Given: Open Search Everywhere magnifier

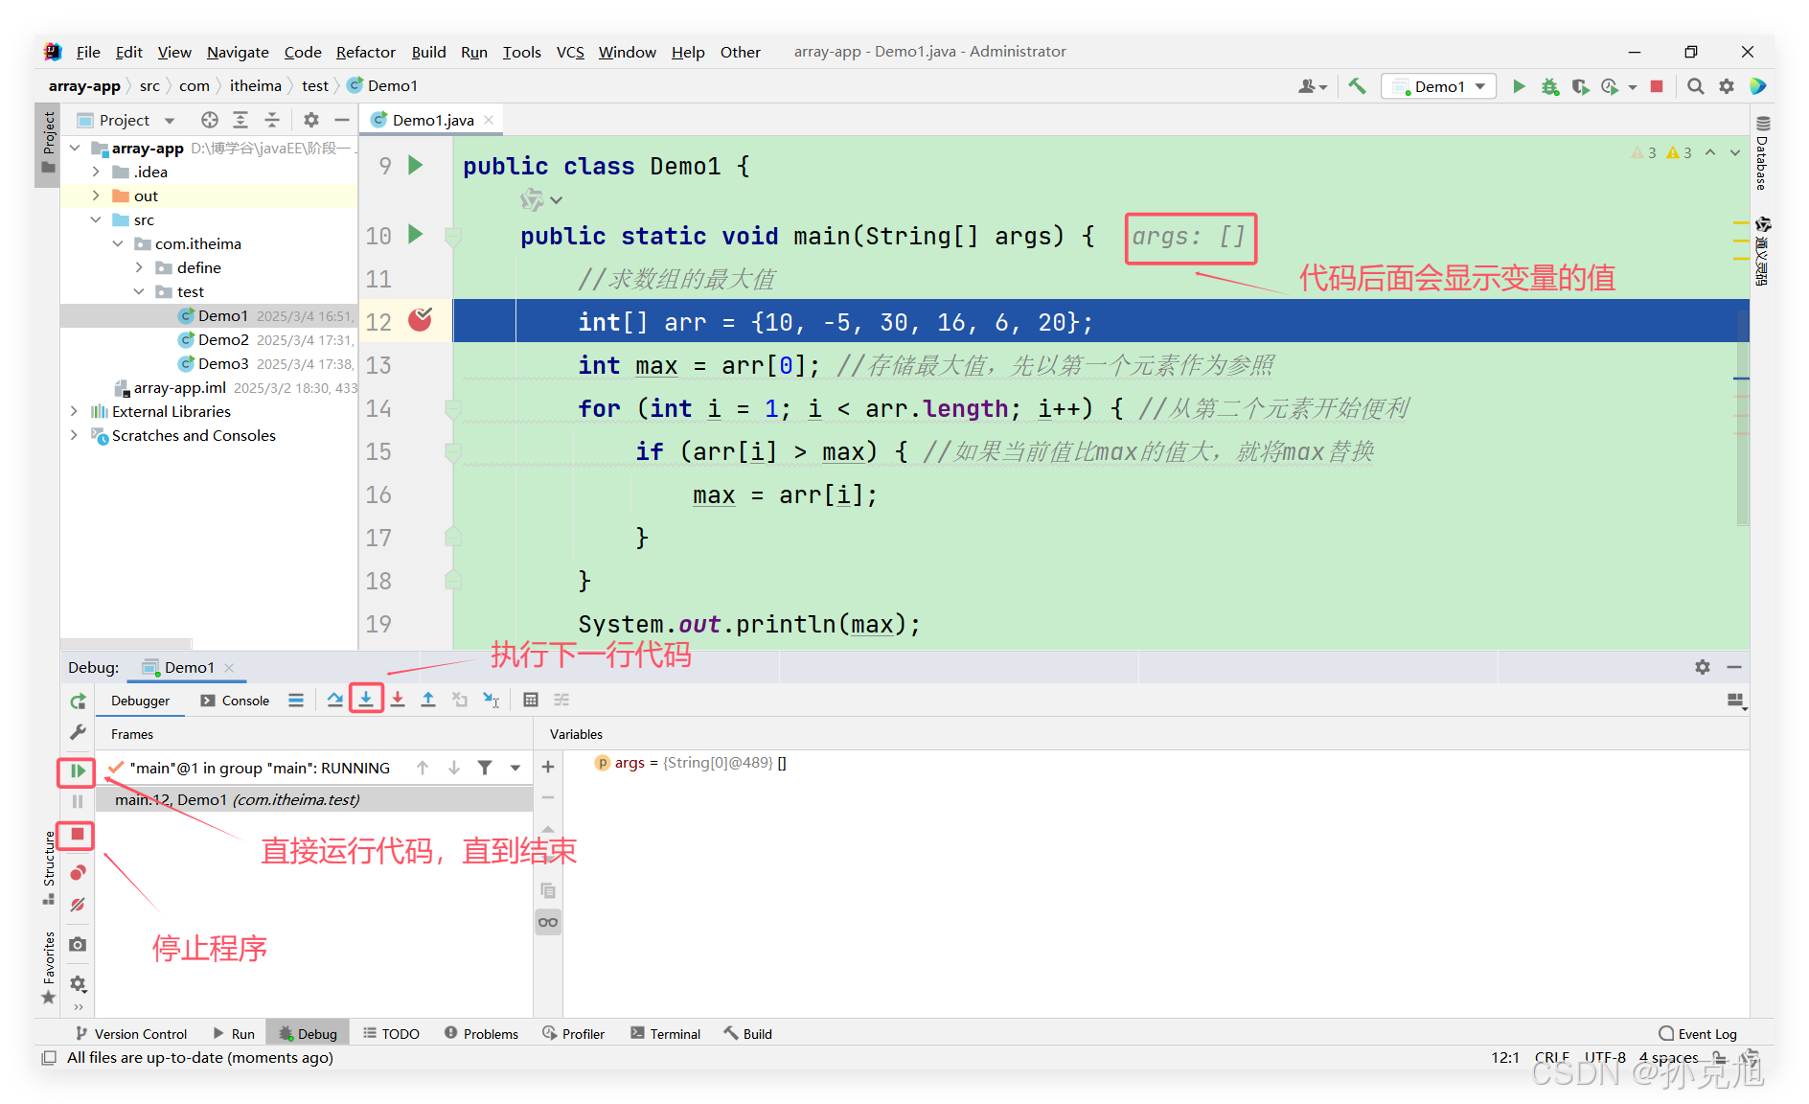Looking at the screenshot, I should [x=1695, y=86].
